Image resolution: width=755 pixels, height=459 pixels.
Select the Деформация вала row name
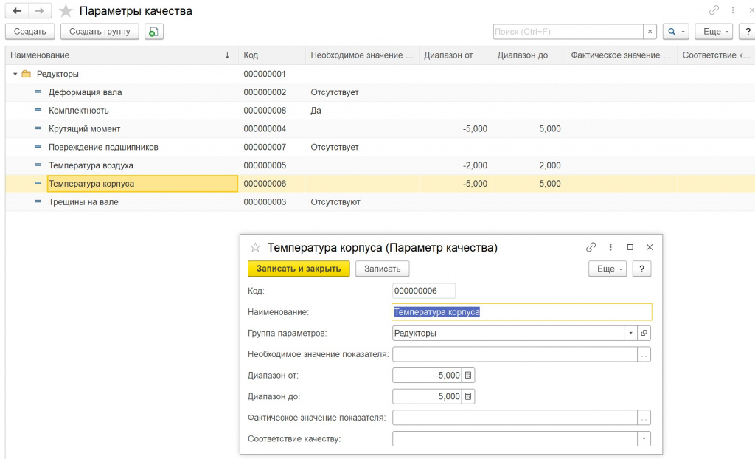(x=86, y=92)
